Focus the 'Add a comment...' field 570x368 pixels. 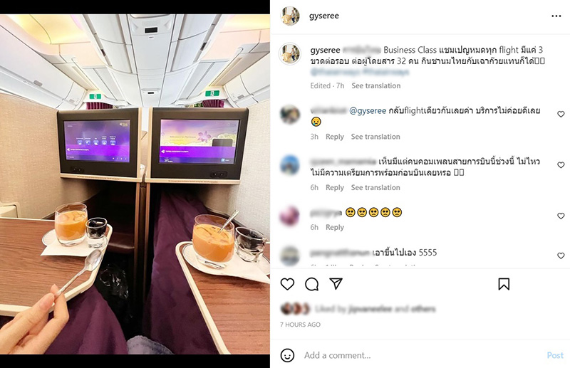point(422,355)
